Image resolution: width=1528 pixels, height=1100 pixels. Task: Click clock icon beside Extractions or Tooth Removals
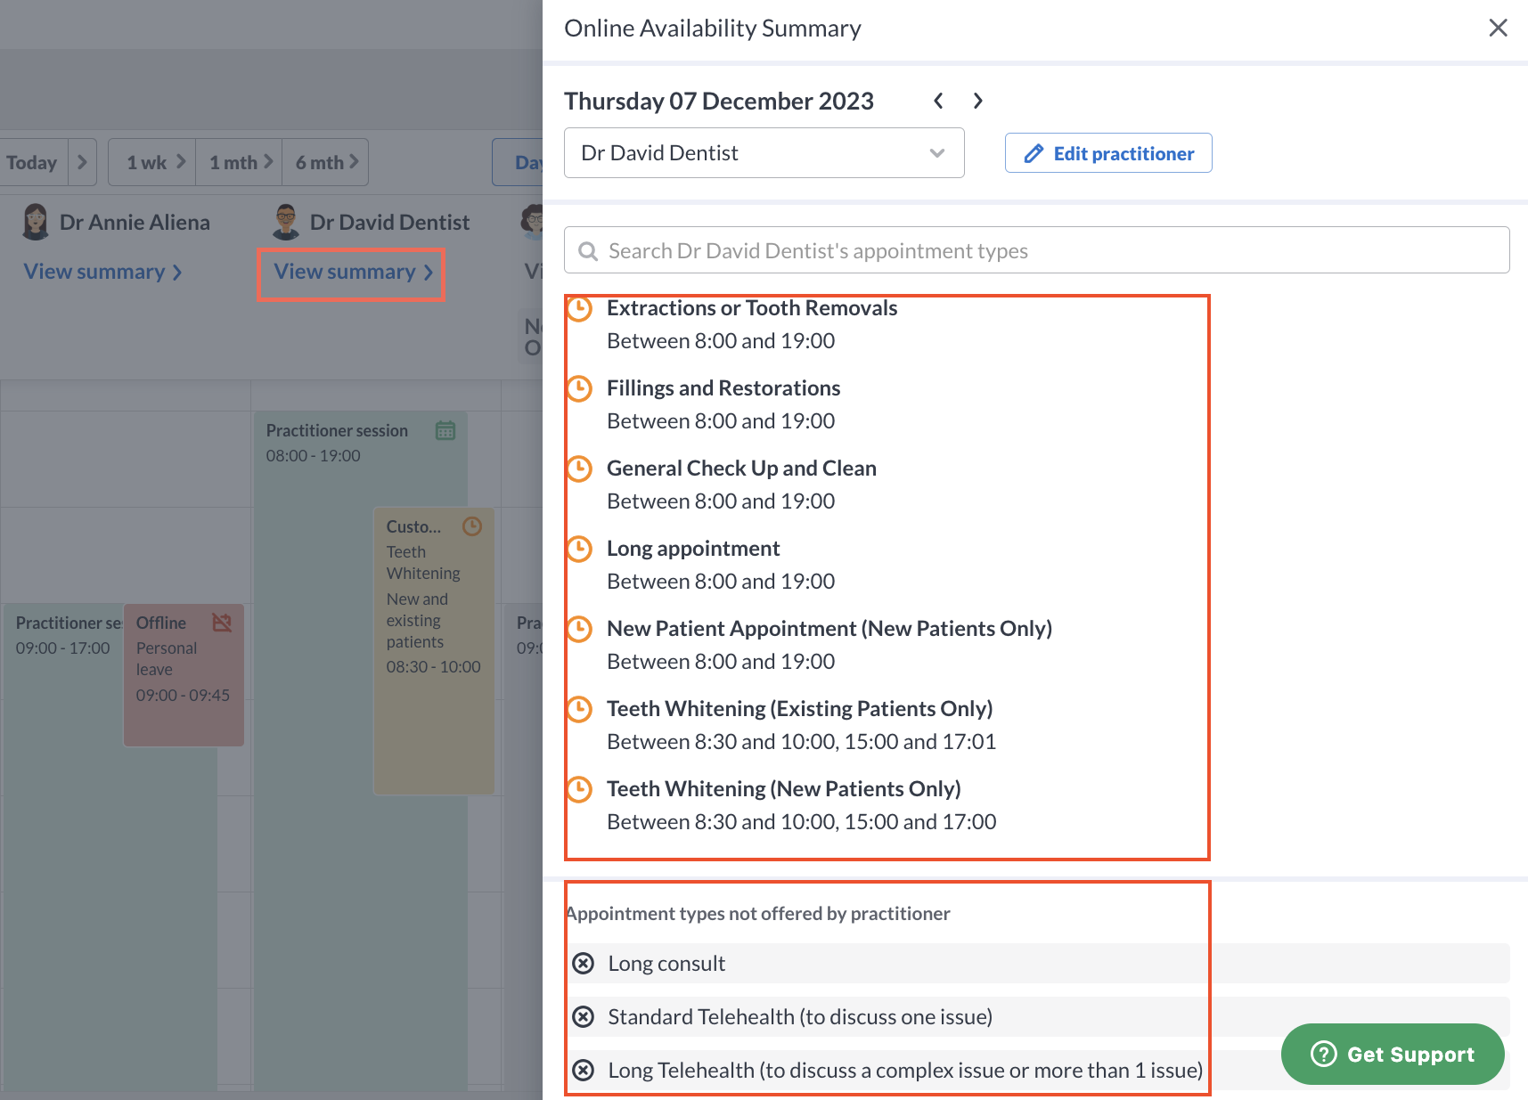tap(579, 309)
